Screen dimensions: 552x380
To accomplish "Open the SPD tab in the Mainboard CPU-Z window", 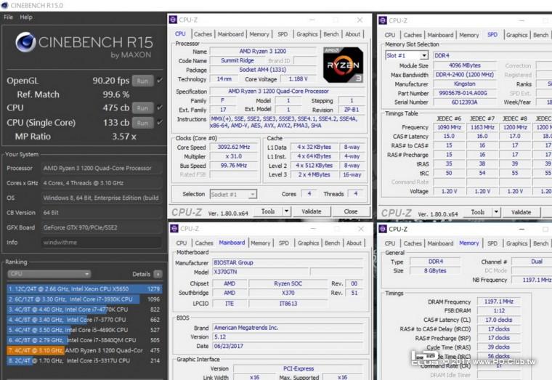I will point(284,243).
